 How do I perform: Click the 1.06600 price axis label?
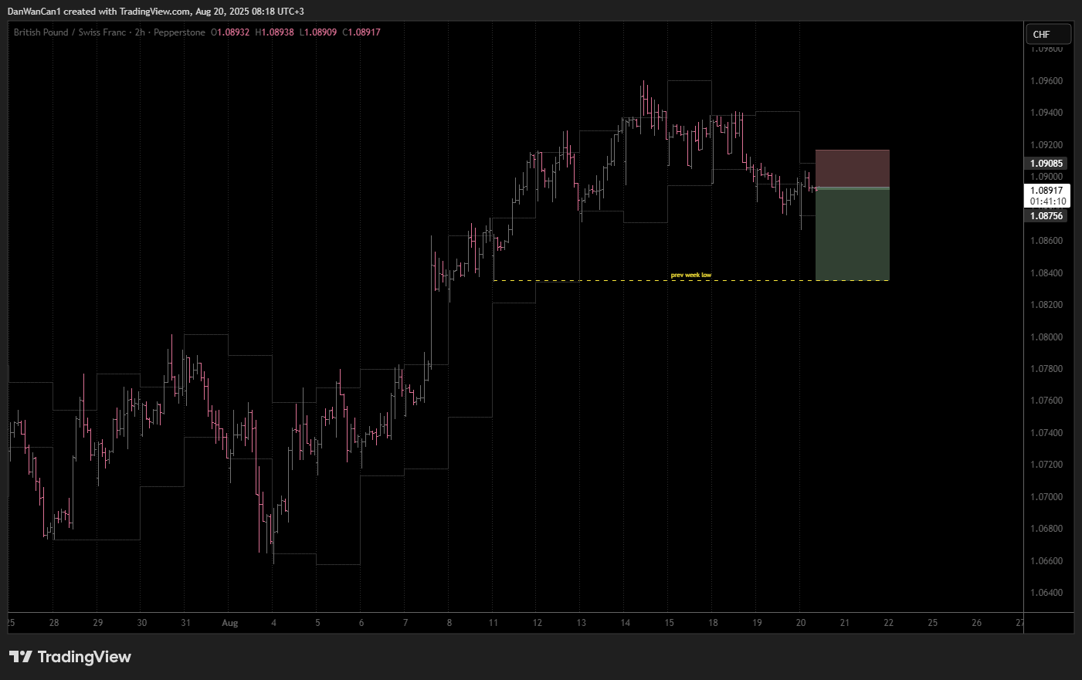pos(1046,561)
